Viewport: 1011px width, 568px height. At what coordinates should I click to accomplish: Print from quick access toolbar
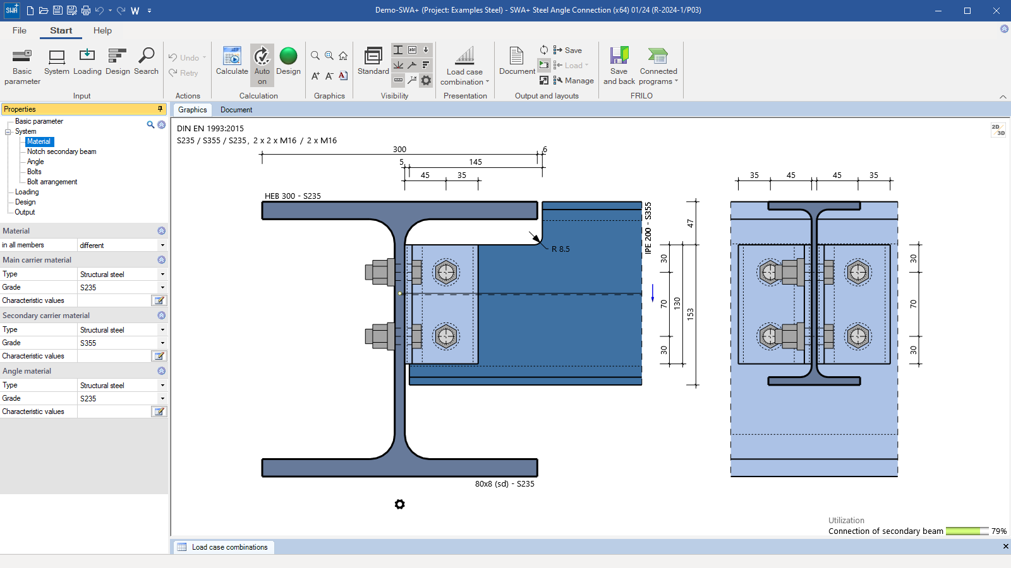tap(86, 11)
